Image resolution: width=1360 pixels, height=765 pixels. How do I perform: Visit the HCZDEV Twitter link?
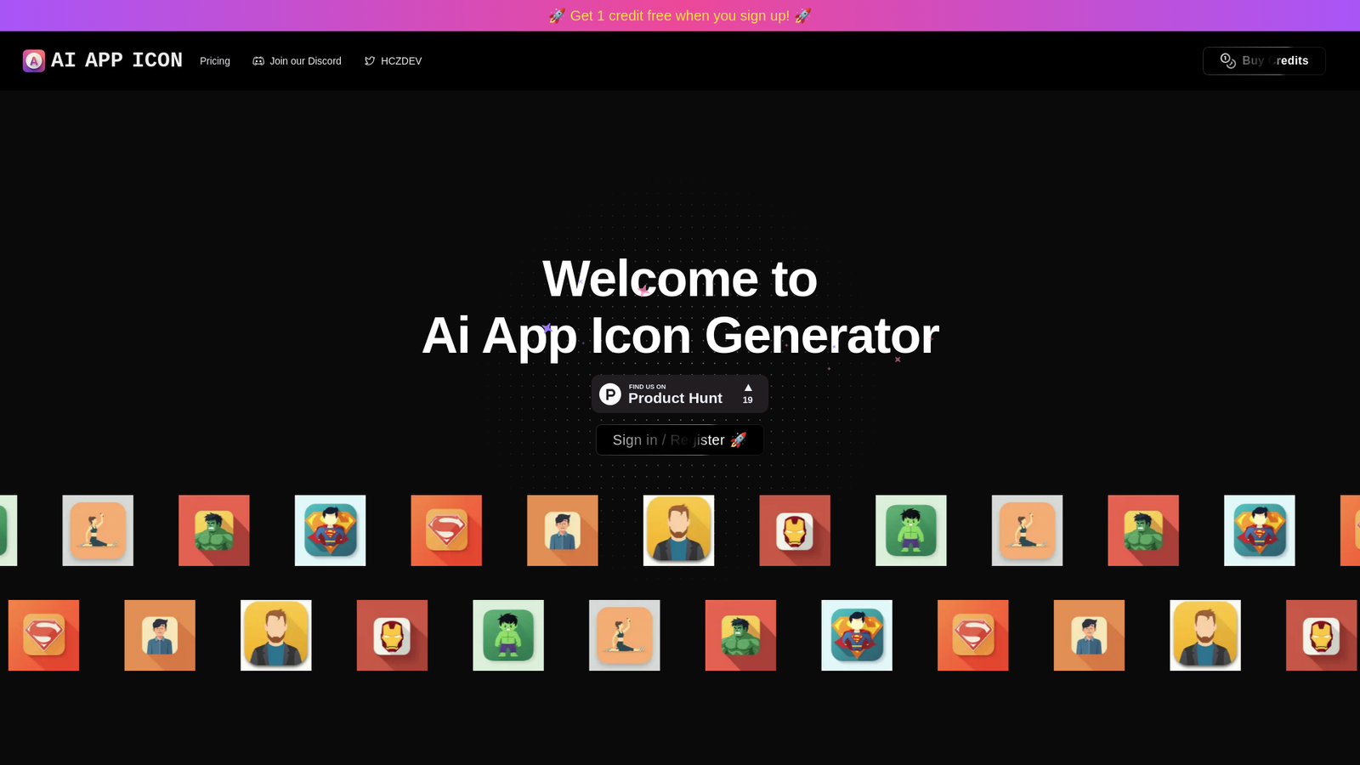point(393,61)
